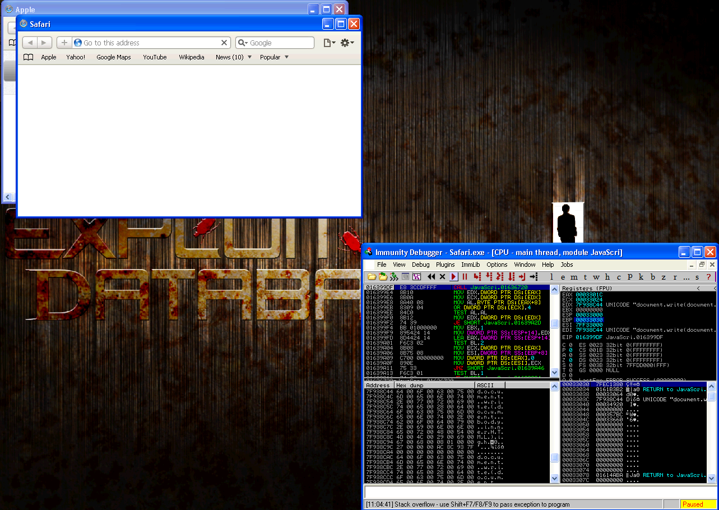Click the Execute till return icon
Screen dimensions: 719x510
(x=522, y=277)
